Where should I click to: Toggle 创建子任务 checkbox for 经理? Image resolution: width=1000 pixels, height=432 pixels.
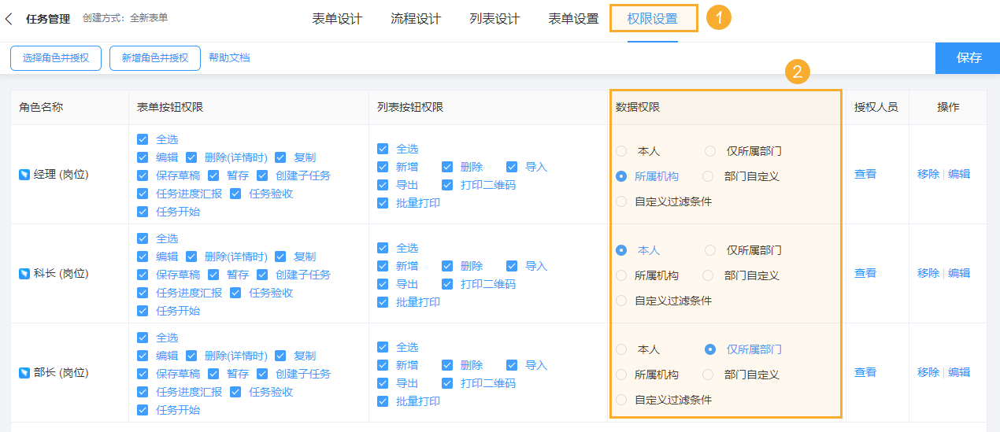click(x=262, y=175)
